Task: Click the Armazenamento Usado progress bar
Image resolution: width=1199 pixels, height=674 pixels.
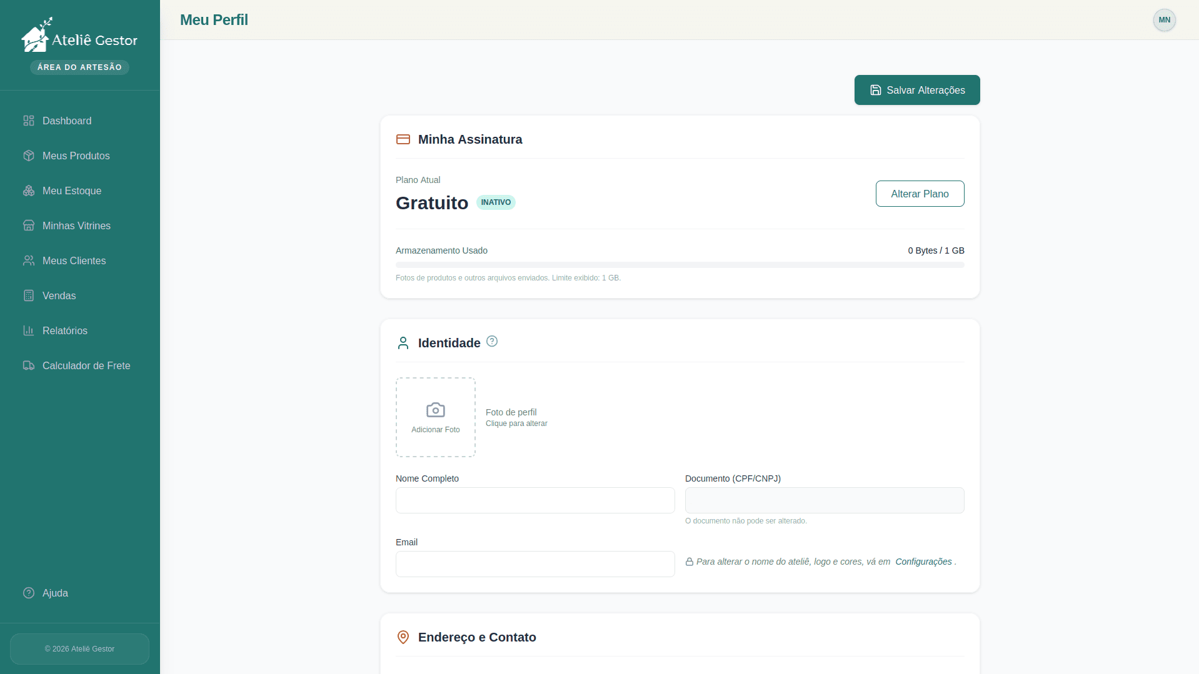Action: click(x=680, y=265)
